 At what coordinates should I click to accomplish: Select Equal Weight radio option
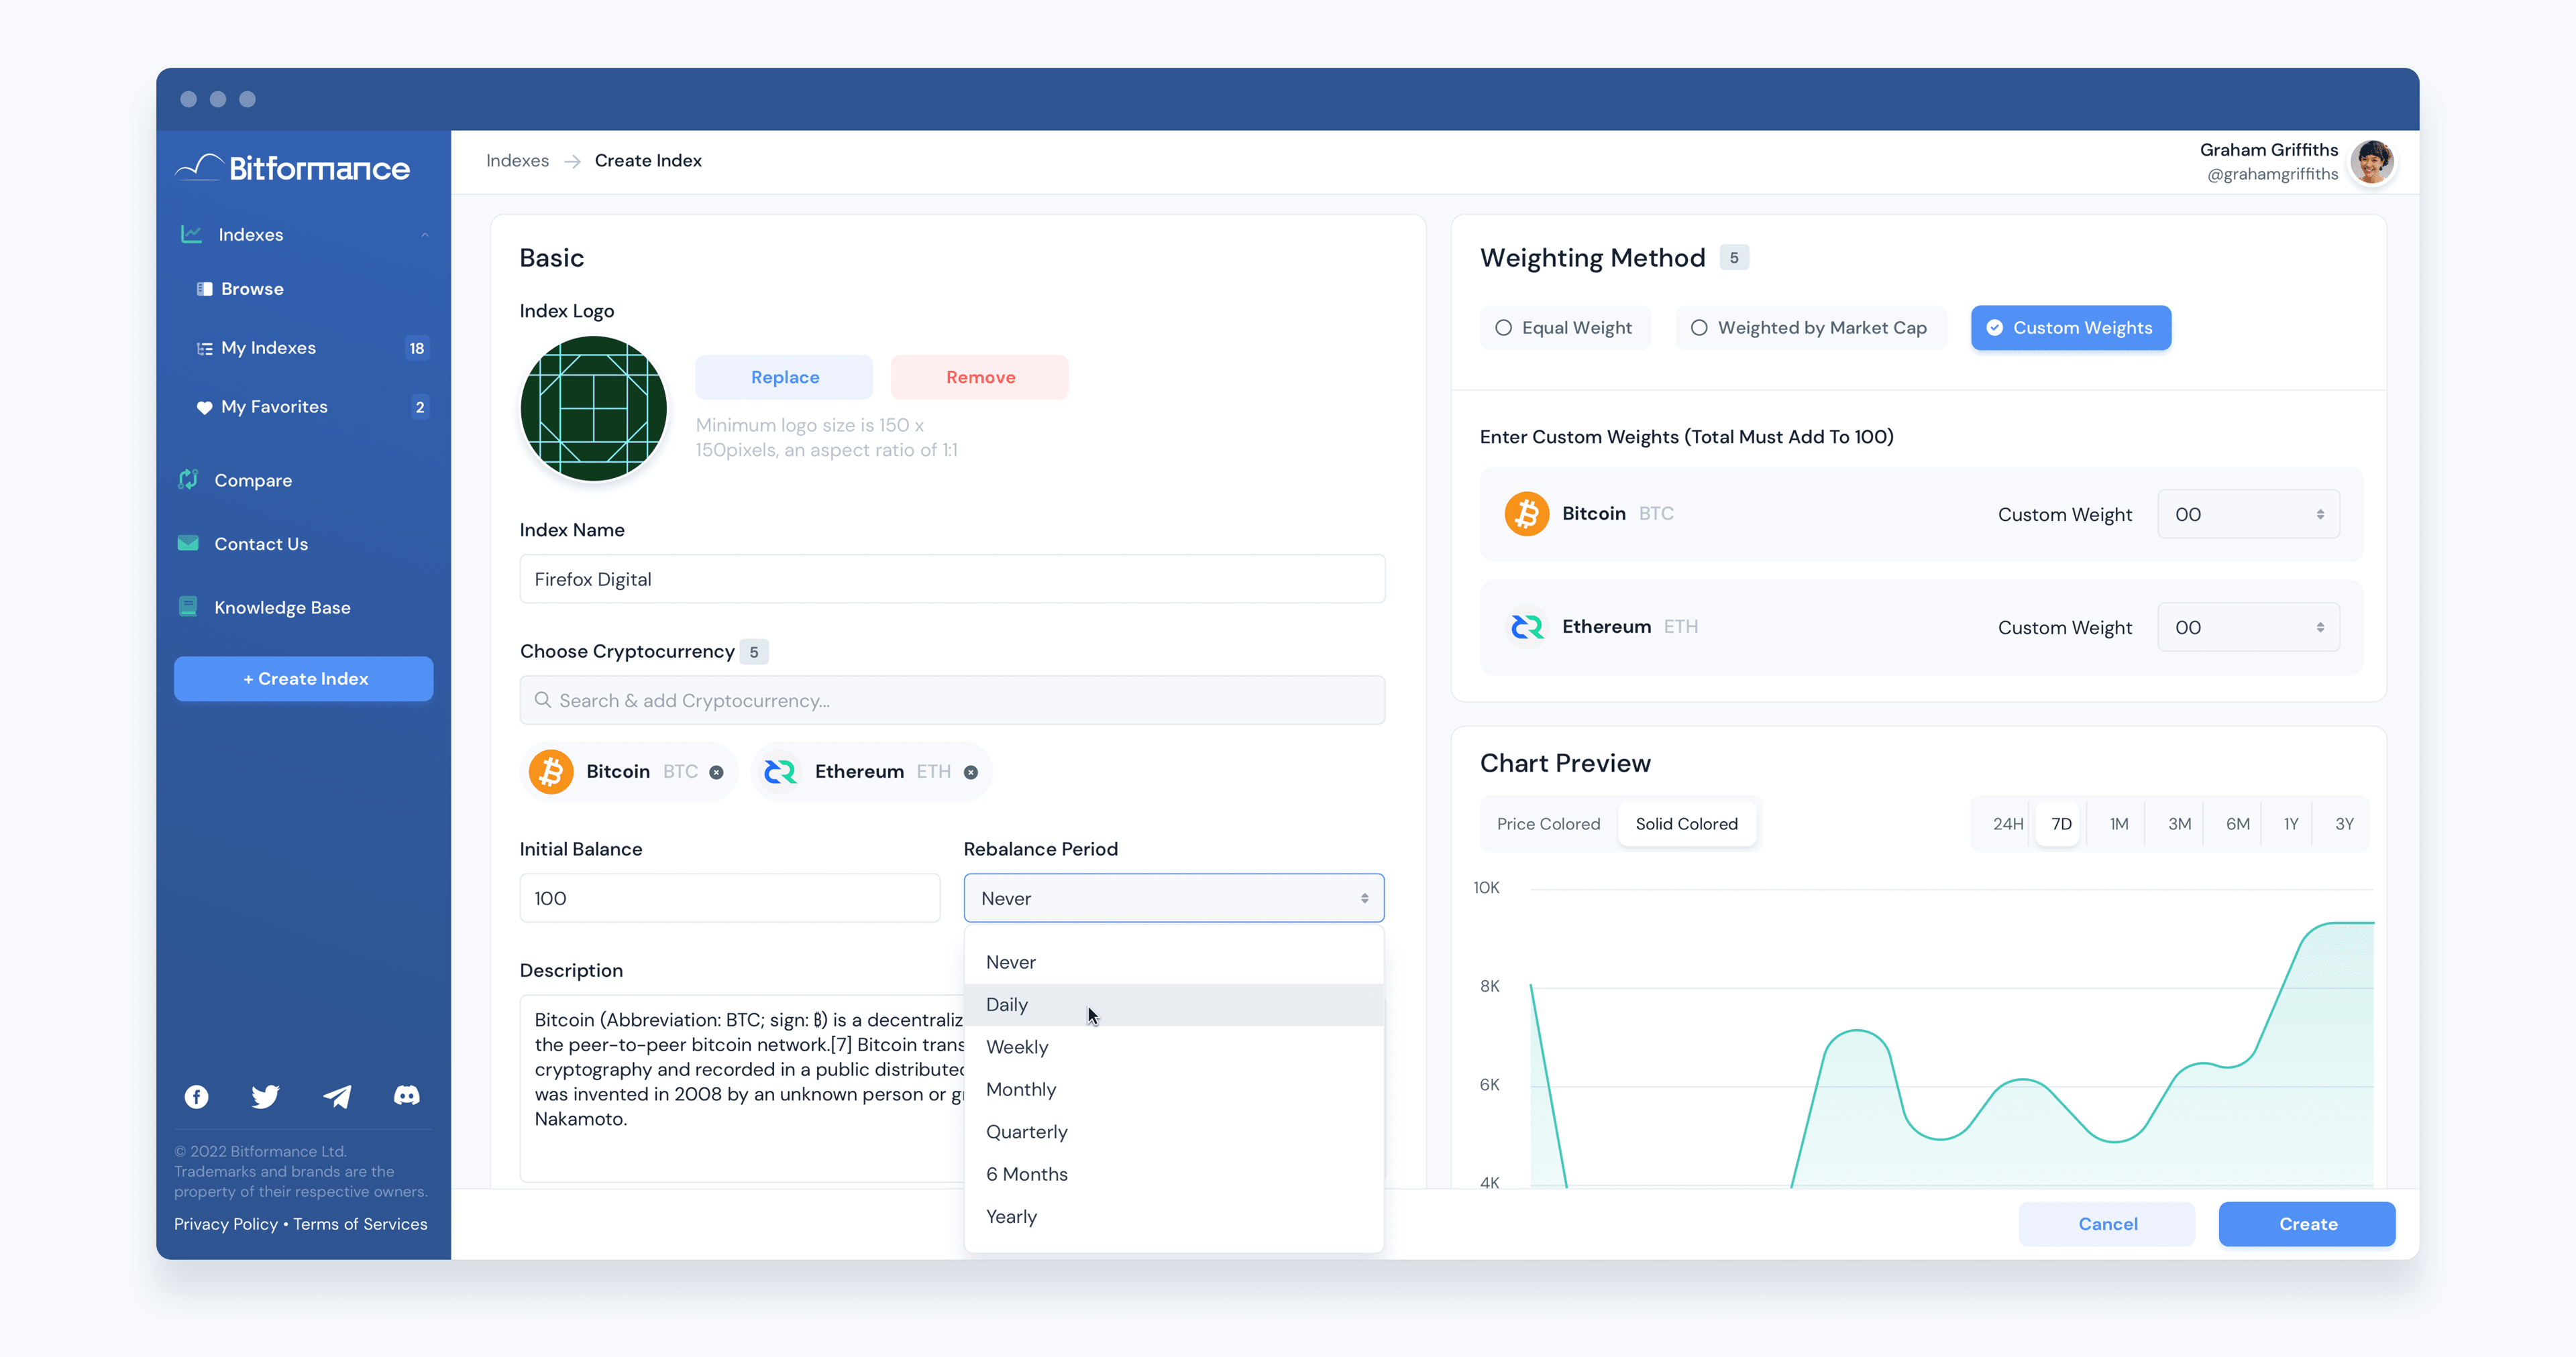pyautogui.click(x=1565, y=328)
